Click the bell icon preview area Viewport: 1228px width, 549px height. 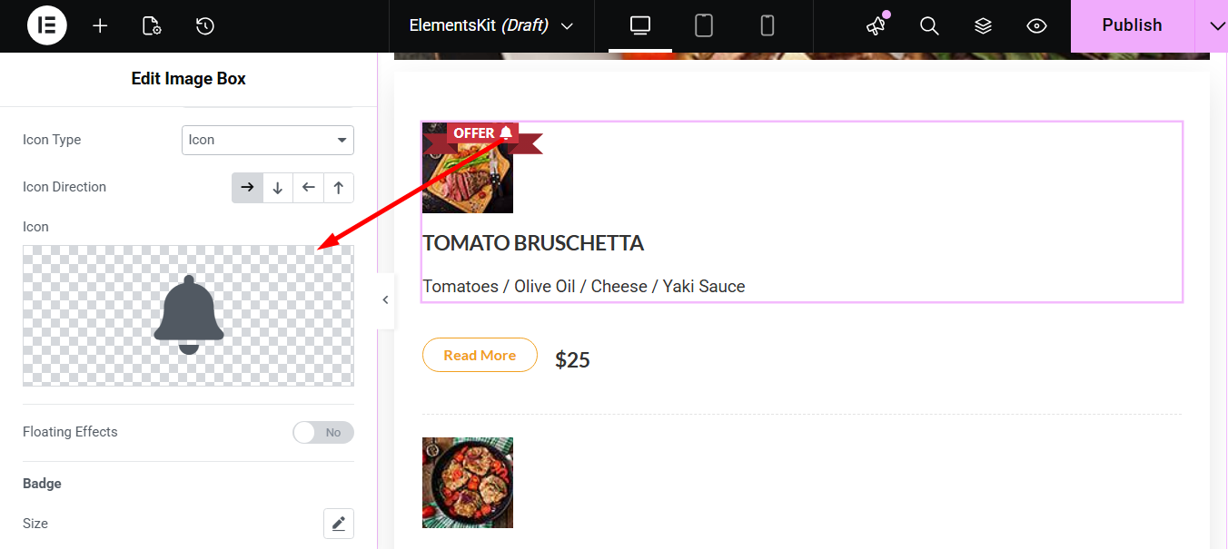(x=188, y=315)
